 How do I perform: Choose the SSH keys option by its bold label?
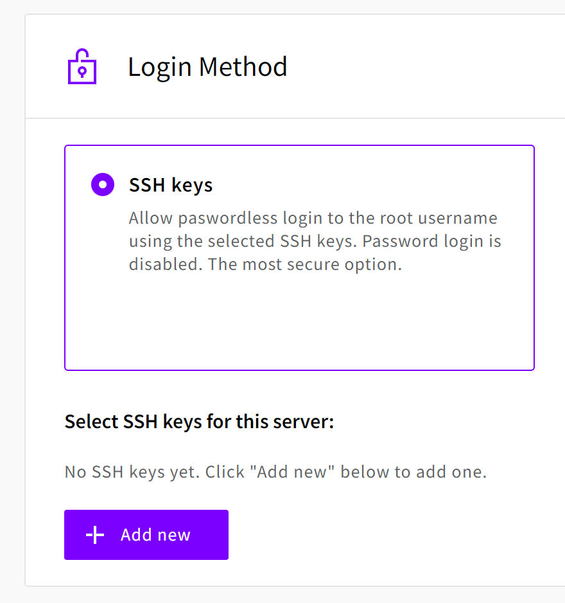(x=171, y=185)
